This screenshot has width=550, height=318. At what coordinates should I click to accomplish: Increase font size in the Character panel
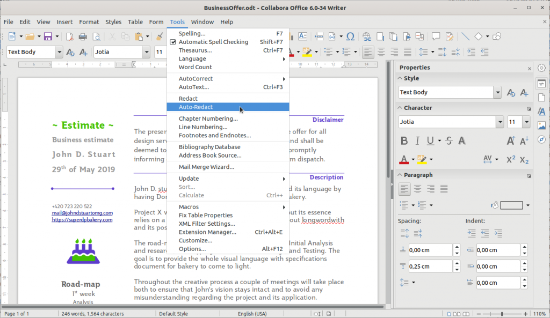click(x=511, y=141)
